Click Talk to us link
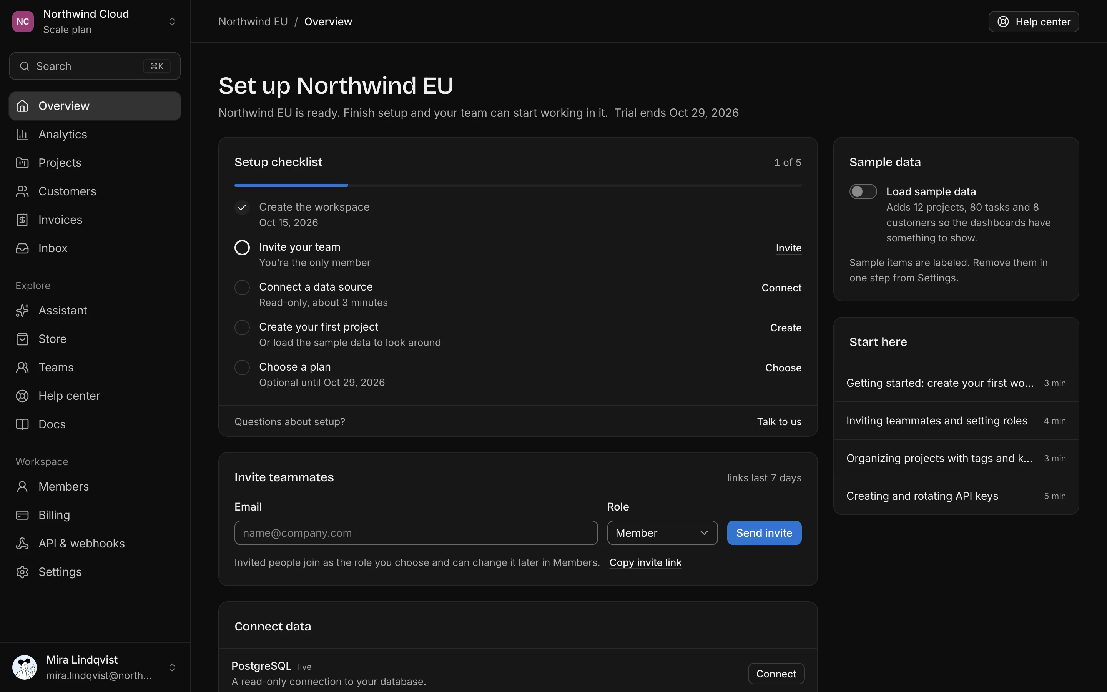 [x=779, y=422]
